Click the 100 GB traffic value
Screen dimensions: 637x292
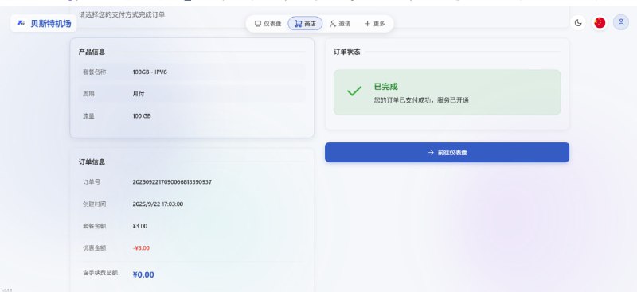142,115
